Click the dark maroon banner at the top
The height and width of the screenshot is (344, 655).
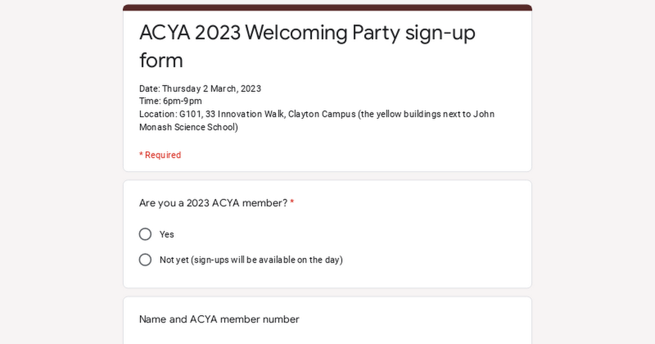coord(327,7)
